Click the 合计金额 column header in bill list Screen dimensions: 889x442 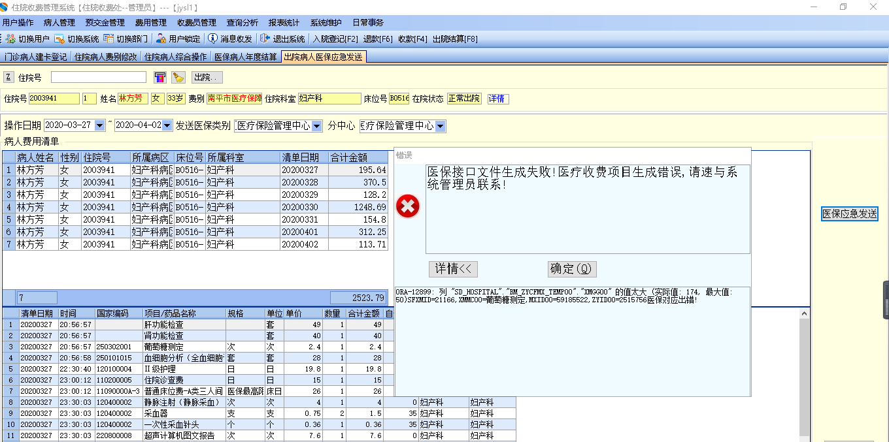pyautogui.click(x=358, y=157)
